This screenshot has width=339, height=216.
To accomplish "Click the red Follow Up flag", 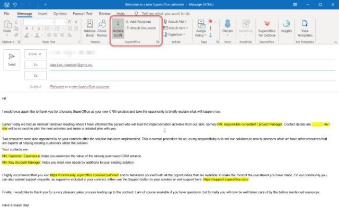I will pos(210,22).
